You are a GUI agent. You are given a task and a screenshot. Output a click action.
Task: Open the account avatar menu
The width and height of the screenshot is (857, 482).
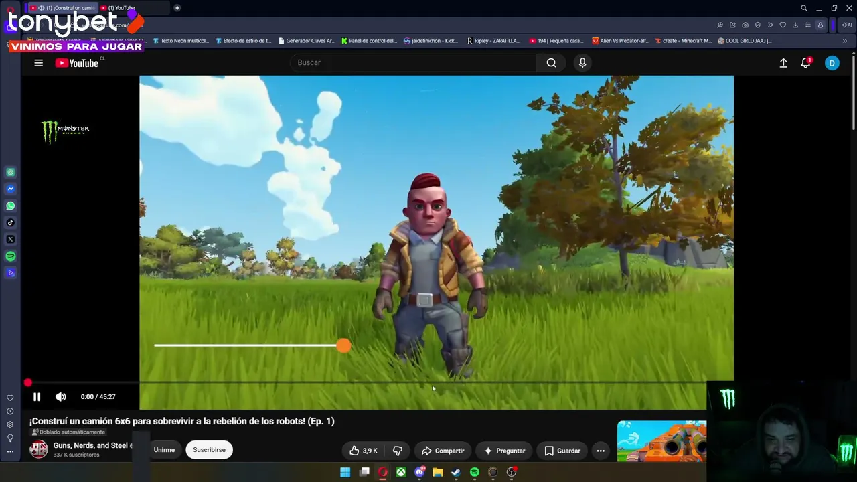pos(832,63)
